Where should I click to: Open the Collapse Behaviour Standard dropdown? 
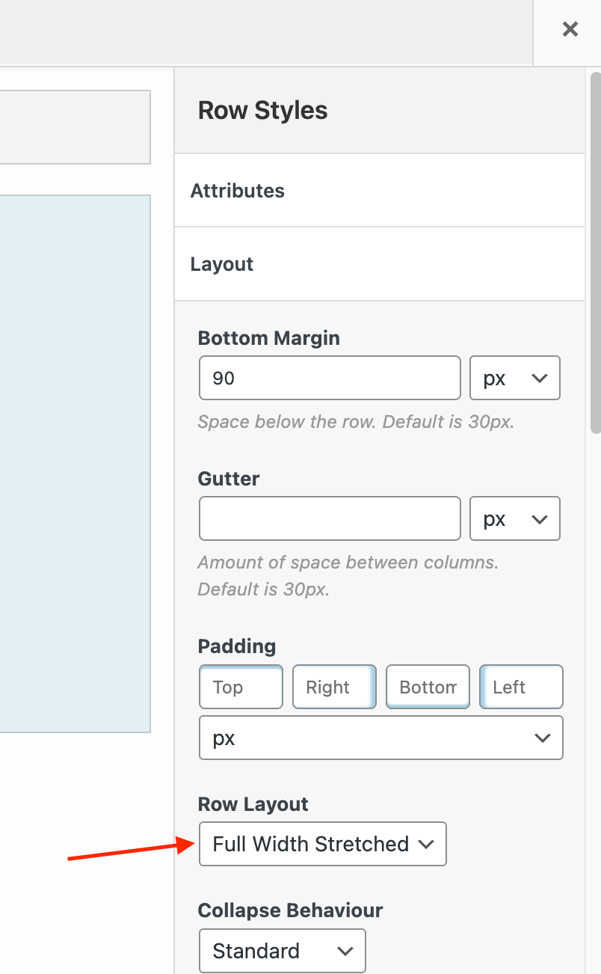(x=282, y=951)
